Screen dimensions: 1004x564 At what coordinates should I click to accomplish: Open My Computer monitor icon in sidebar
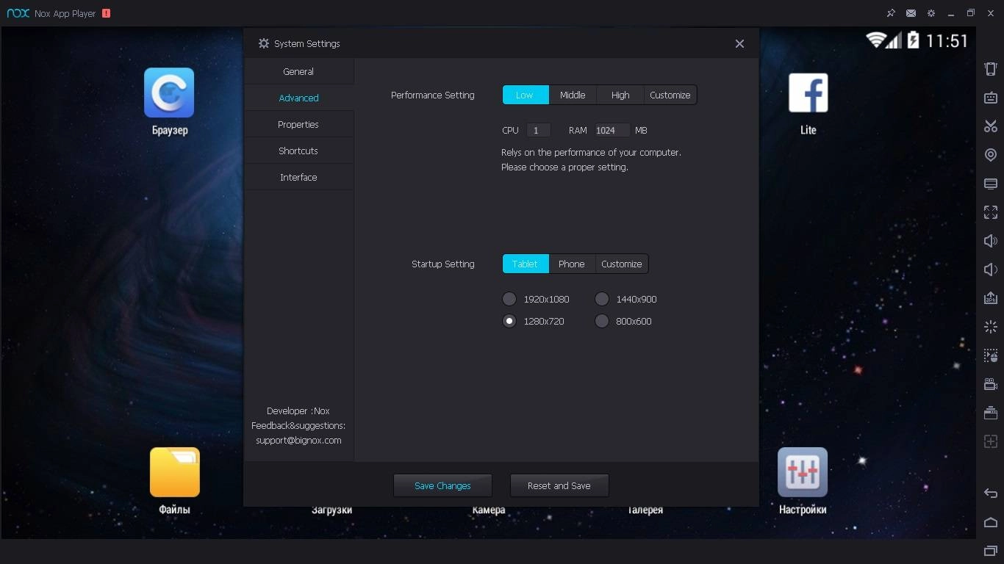[991, 184]
